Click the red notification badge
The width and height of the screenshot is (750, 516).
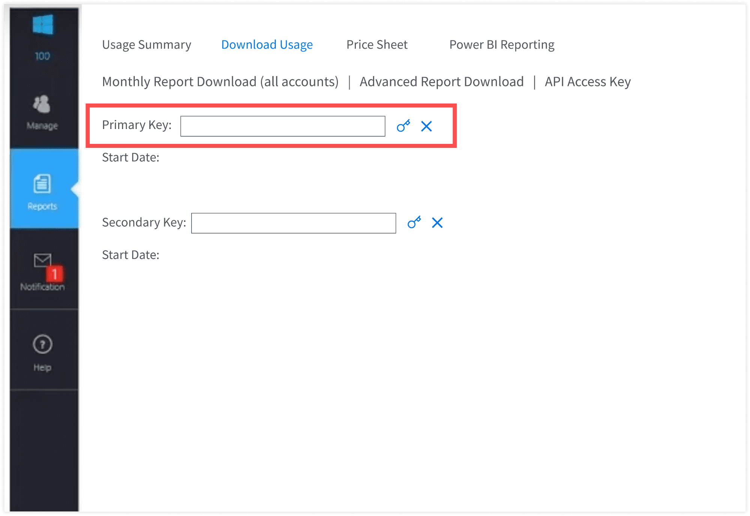[55, 274]
